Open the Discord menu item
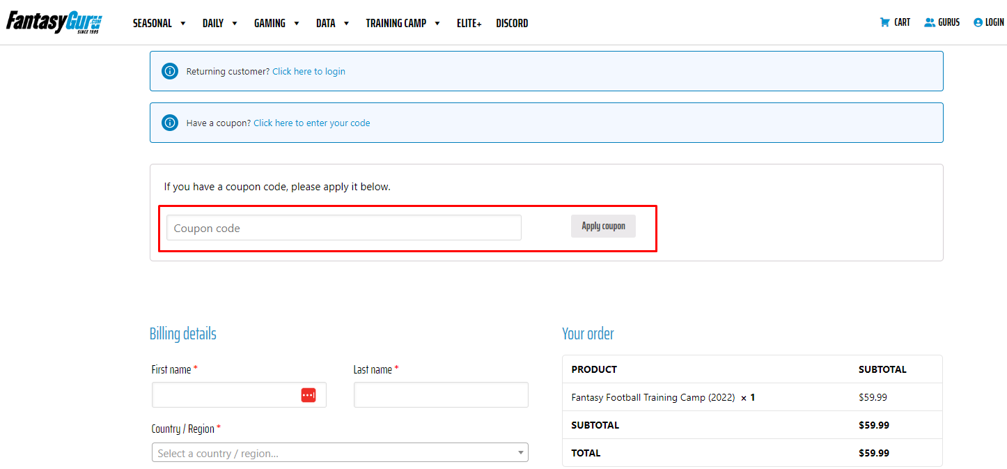Image resolution: width=1007 pixels, height=469 pixels. click(x=512, y=23)
